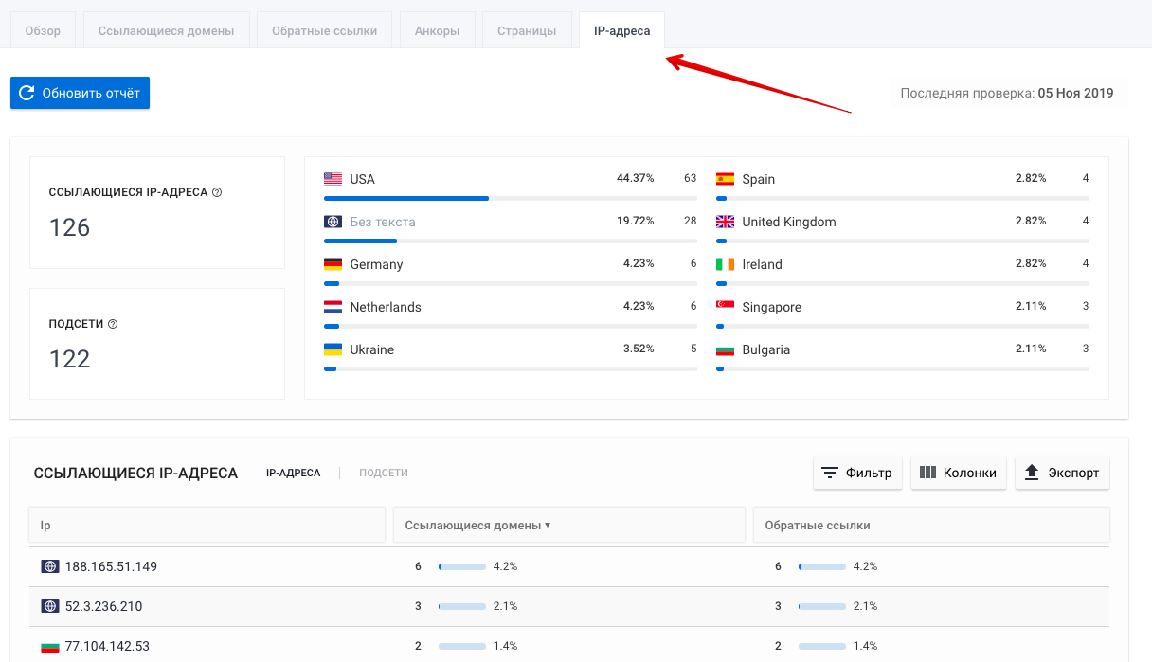This screenshot has height=662, width=1152.
Task: Click the Germany country label
Action: pos(376,264)
